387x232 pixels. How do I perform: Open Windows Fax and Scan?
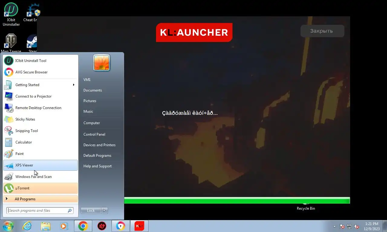tap(41, 177)
